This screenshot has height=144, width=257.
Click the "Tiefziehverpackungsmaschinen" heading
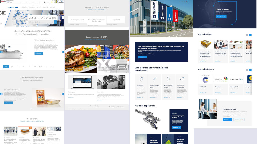[x=44, y=40]
